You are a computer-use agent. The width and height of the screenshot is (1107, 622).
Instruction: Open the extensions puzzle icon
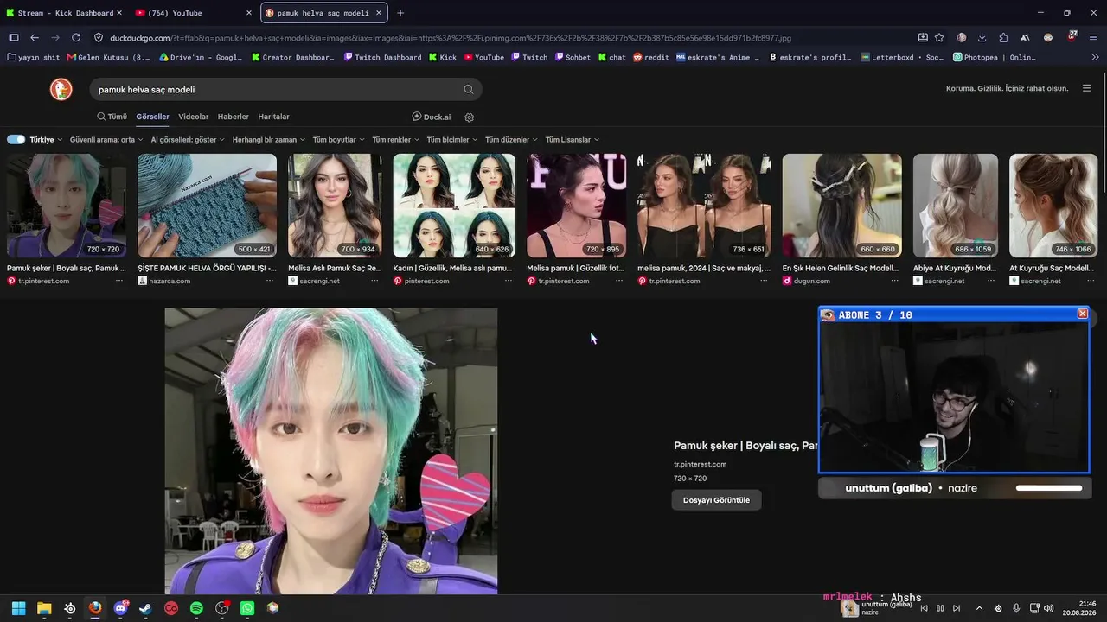pyautogui.click(x=1003, y=38)
